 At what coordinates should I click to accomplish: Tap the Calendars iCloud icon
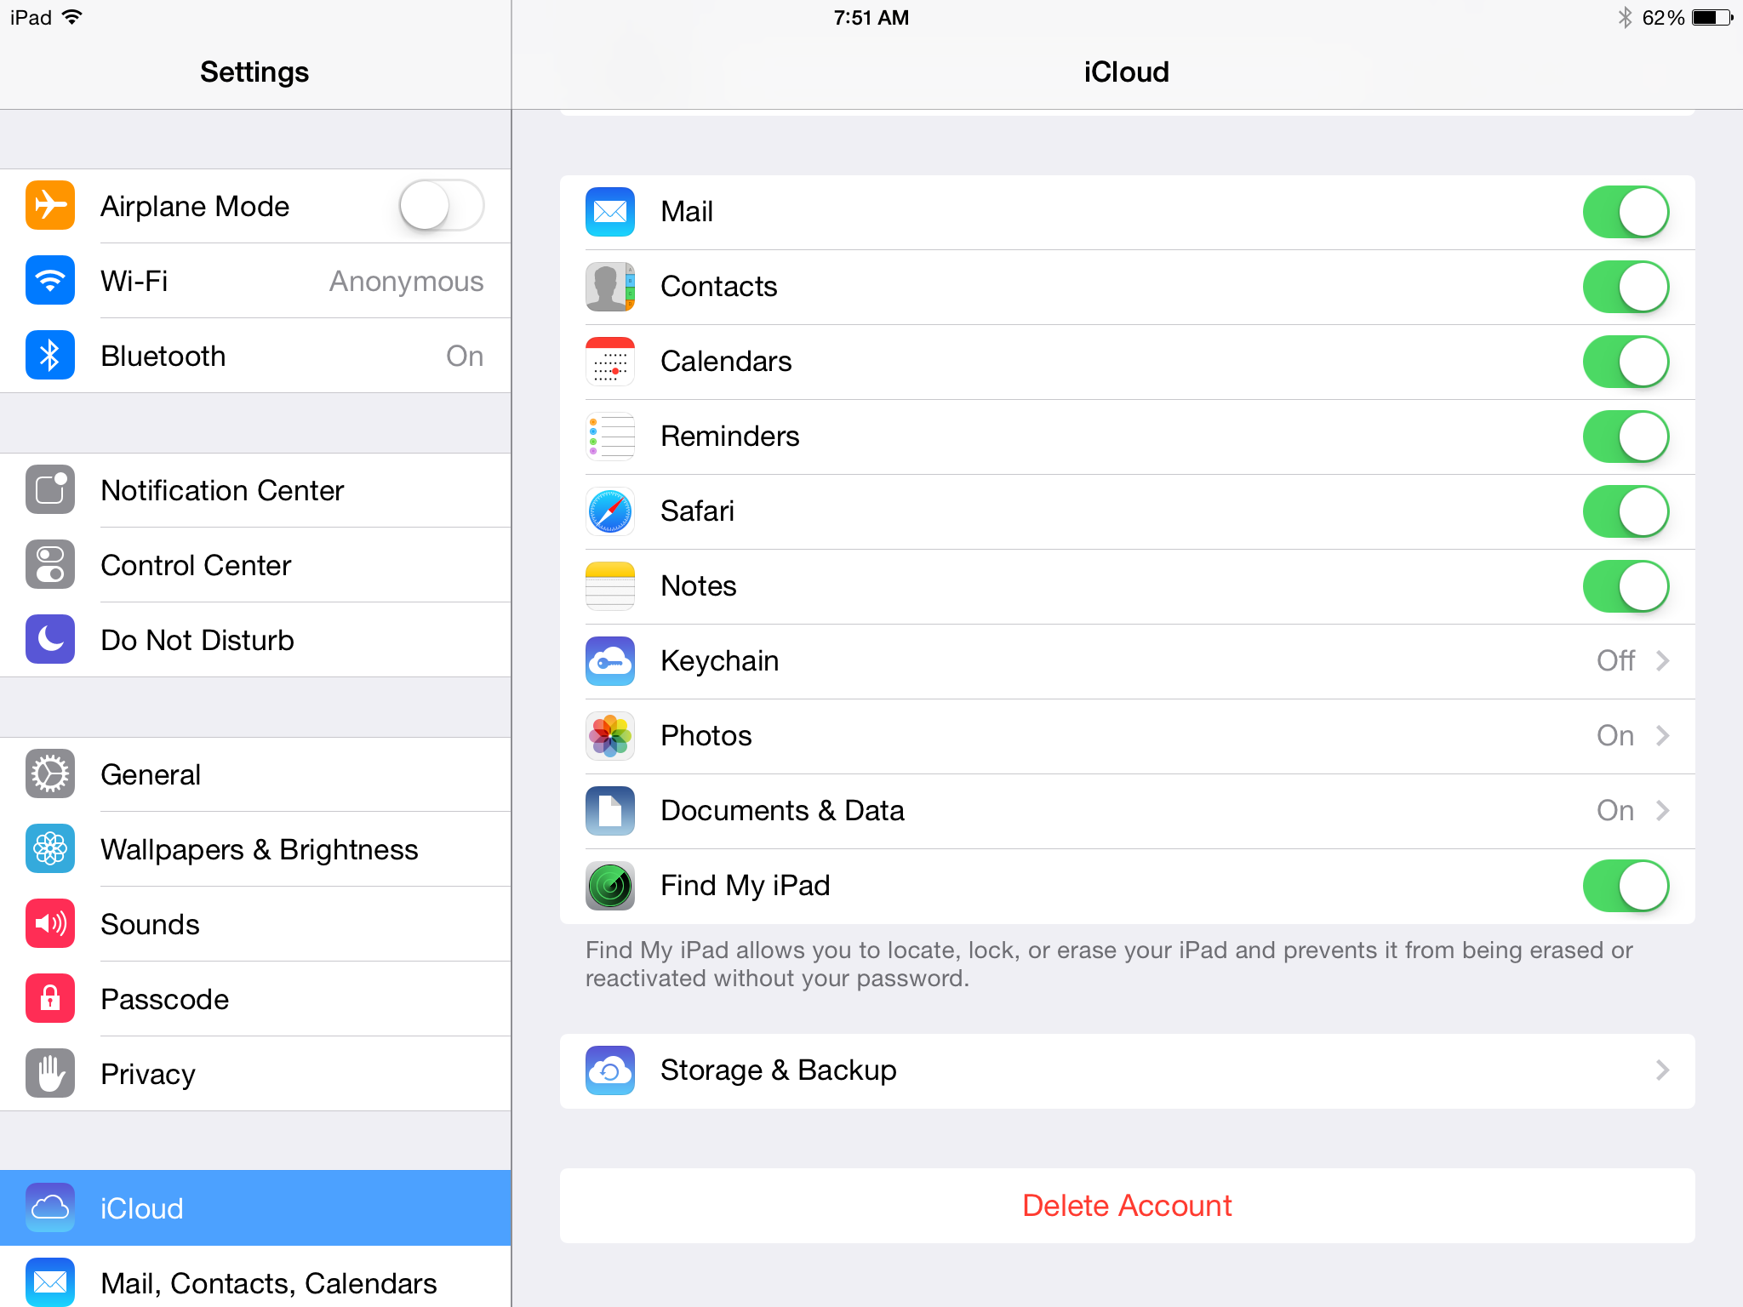[608, 361]
